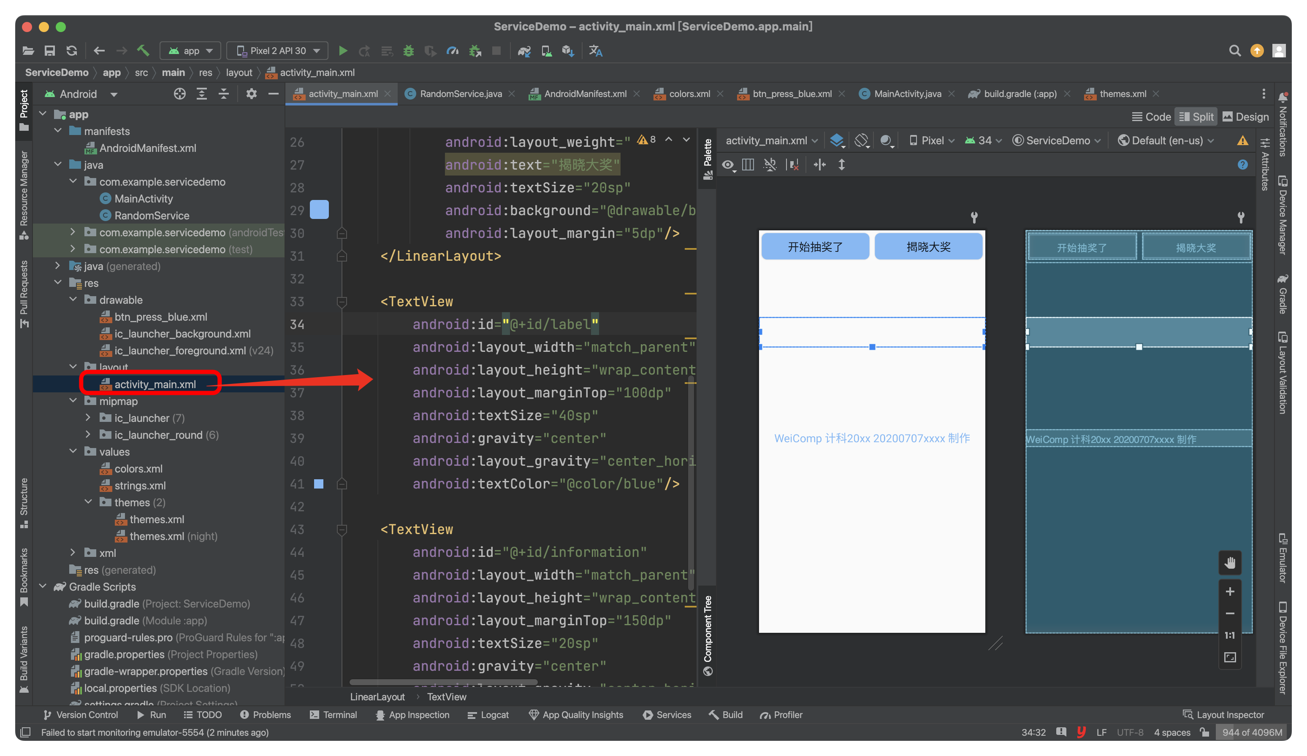Expand the xml folder in res
This screenshot has height=756, width=1307.
click(73, 552)
